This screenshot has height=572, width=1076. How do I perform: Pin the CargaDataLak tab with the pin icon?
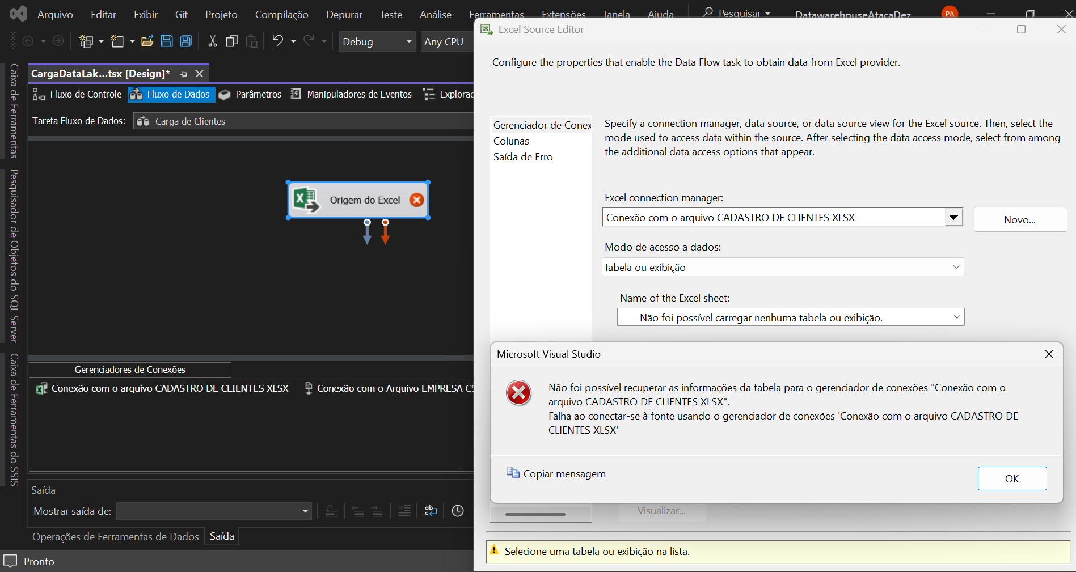click(x=183, y=74)
